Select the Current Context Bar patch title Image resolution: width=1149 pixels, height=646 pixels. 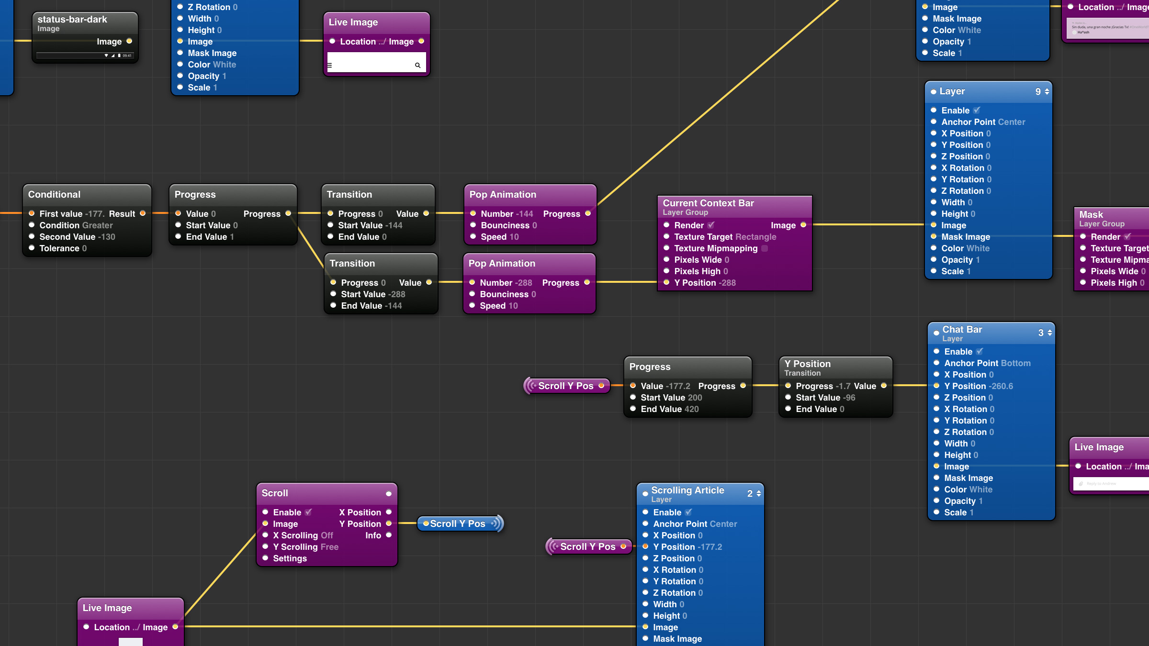tap(708, 203)
